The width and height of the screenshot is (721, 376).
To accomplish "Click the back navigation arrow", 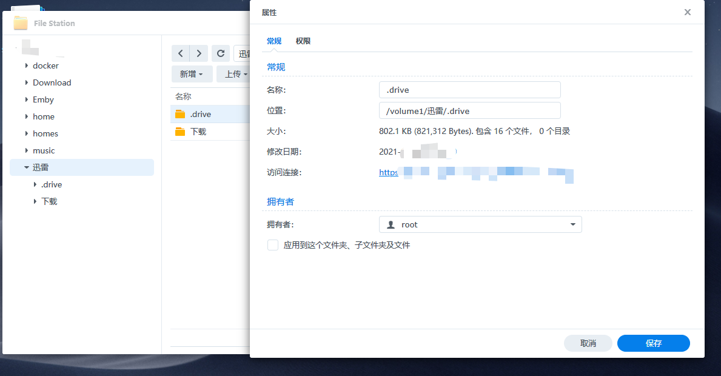I will click(x=181, y=53).
